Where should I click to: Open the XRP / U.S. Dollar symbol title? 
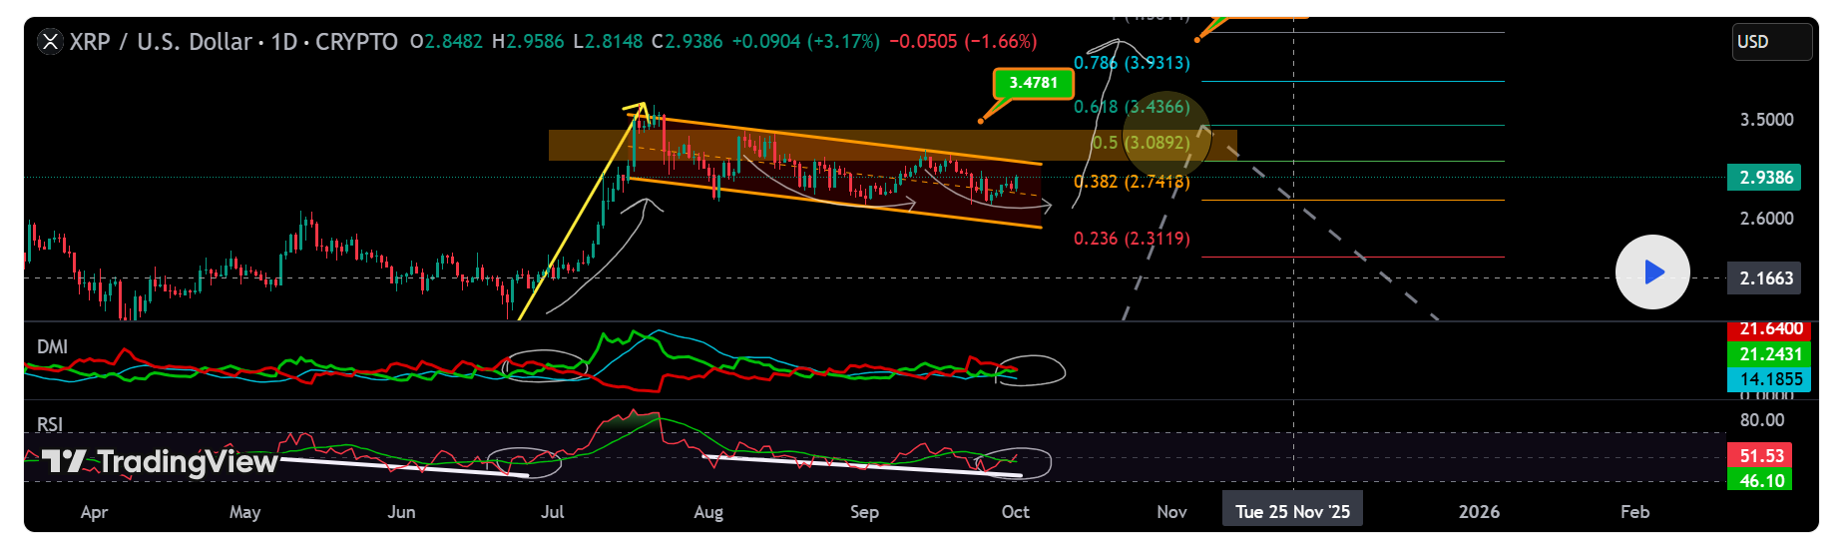(x=160, y=42)
